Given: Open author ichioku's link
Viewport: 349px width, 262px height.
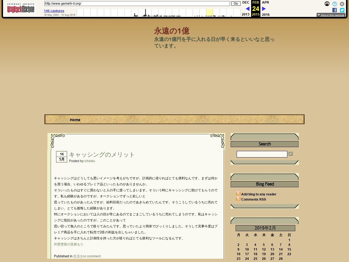Looking at the screenshot, I should pos(90,161).
